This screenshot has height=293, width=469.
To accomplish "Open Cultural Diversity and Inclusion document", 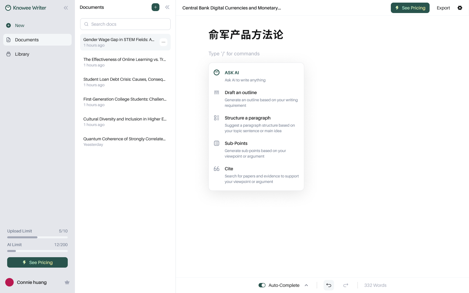I will coord(125,121).
